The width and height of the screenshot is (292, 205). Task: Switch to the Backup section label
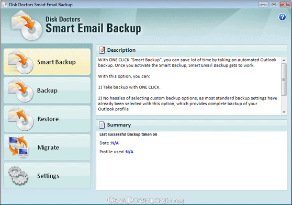pyautogui.click(x=47, y=90)
